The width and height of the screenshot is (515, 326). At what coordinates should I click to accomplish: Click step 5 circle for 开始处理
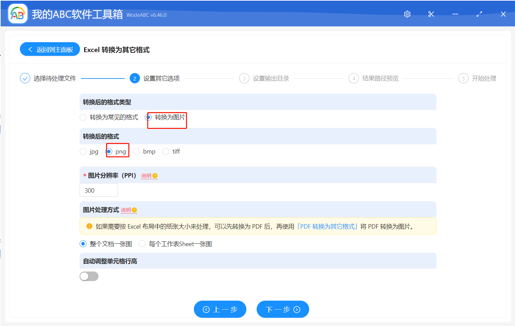click(x=463, y=78)
